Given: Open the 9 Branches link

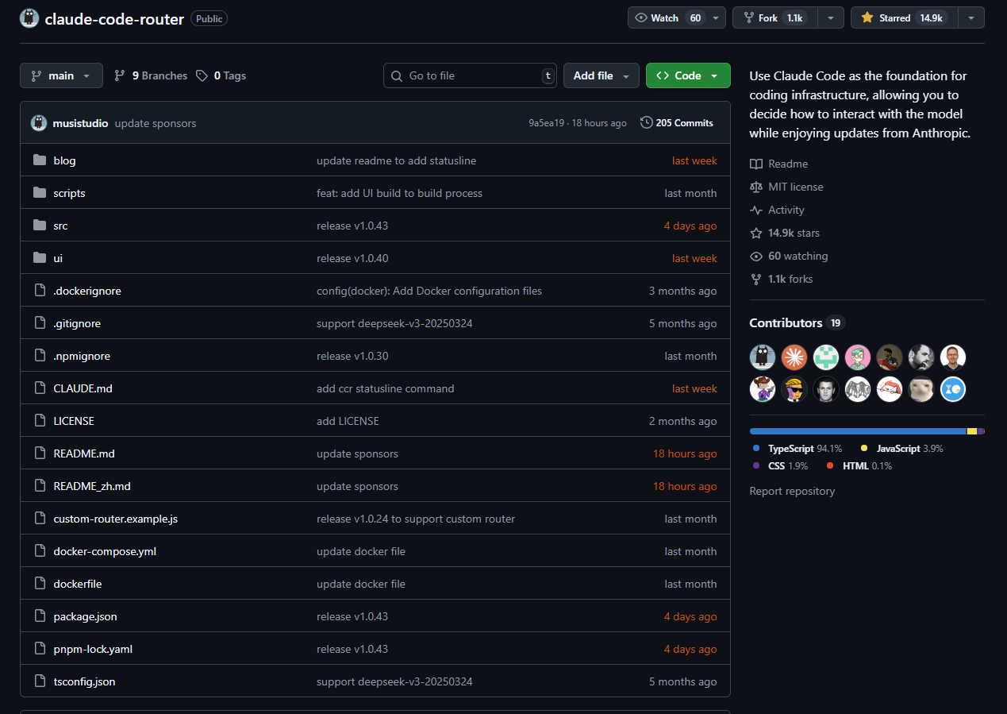Looking at the screenshot, I should [x=151, y=75].
